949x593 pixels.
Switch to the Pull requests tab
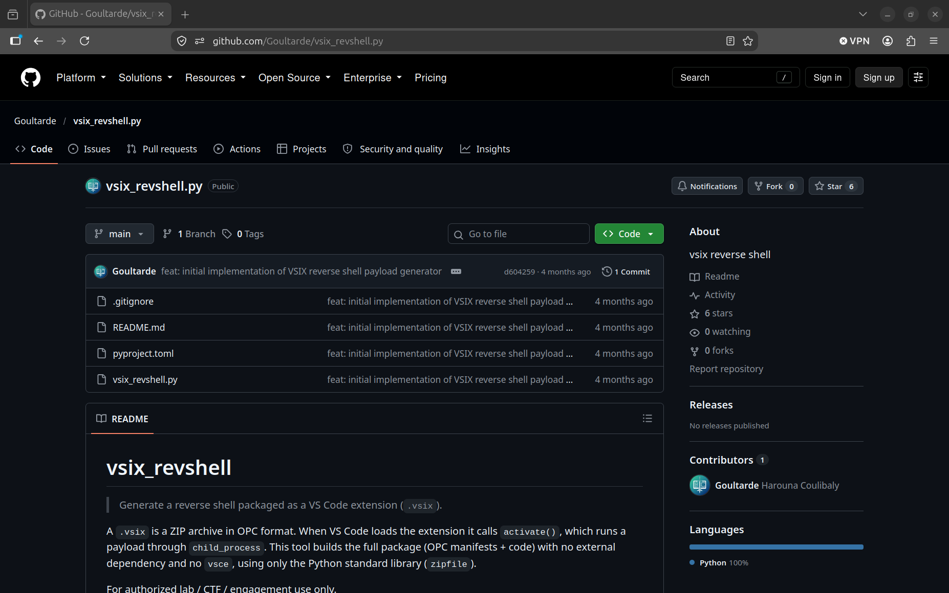tap(162, 149)
